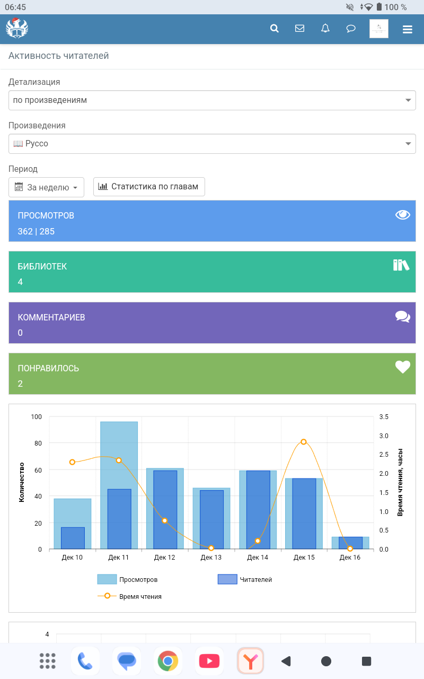The image size is (424, 679).
Task: Click the Дек 15 reading time data point
Action: (304, 442)
